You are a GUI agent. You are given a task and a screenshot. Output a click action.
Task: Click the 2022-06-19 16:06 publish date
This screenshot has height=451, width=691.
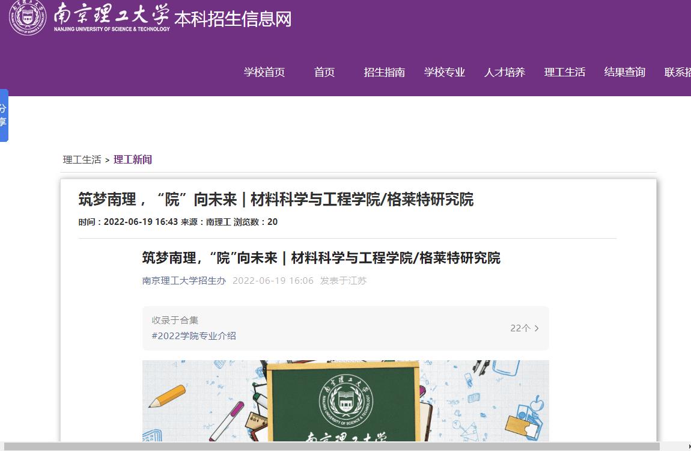pos(273,281)
